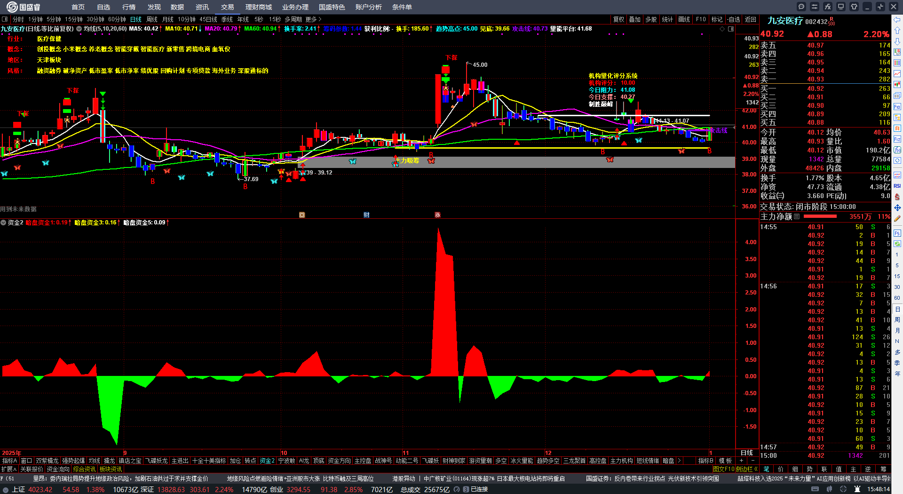Toggle the side panel icon above price axis
Viewport: 903px width, 494px height.
[x=731, y=29]
